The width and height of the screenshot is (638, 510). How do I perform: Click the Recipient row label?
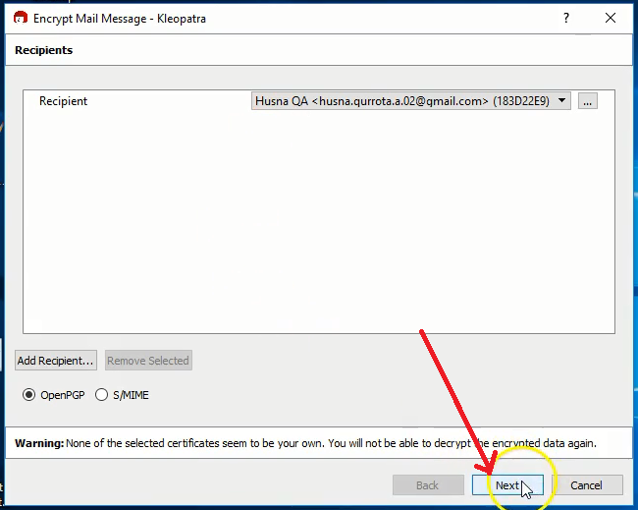pos(63,101)
